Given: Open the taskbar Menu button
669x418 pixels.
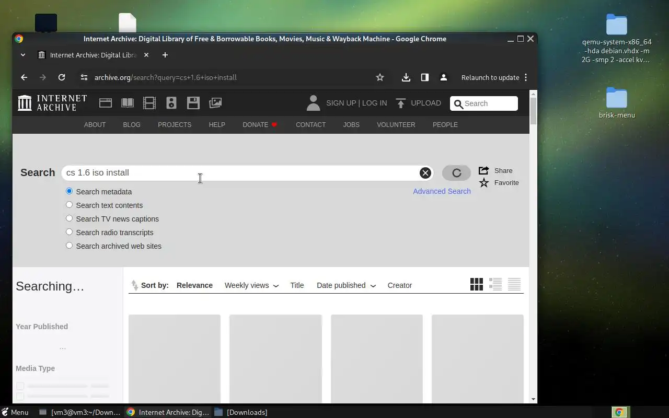Looking at the screenshot, I should coord(15,412).
